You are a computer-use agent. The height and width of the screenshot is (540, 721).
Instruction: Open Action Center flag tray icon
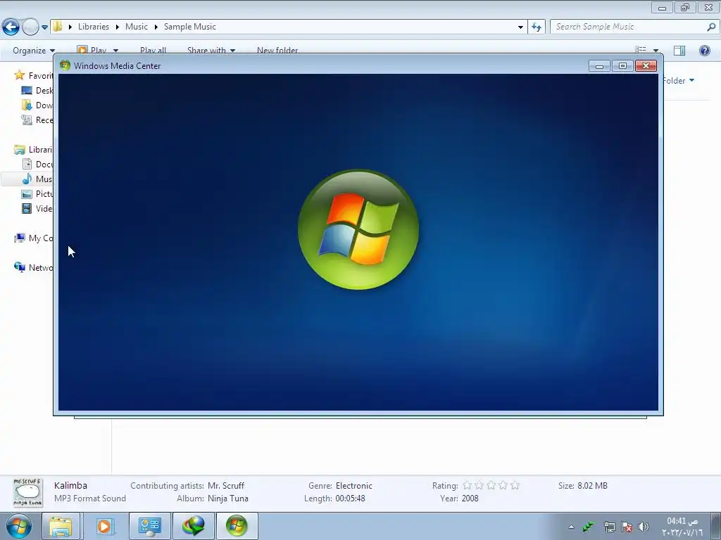point(627,527)
